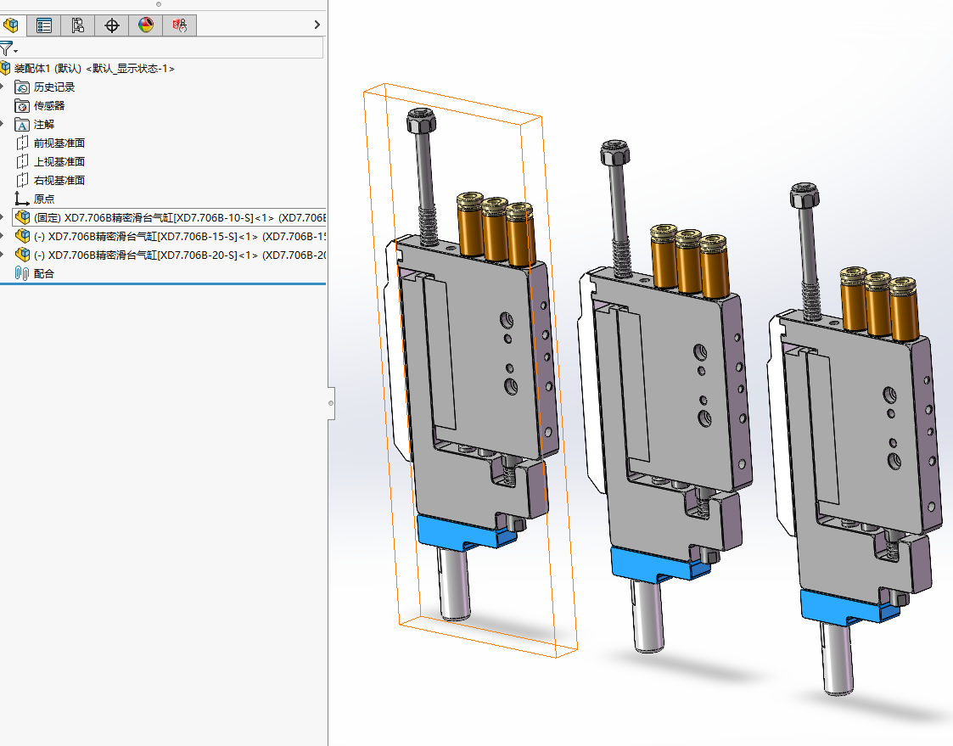Click the 历史记录 history folder icon
953x746 pixels.
point(22,87)
